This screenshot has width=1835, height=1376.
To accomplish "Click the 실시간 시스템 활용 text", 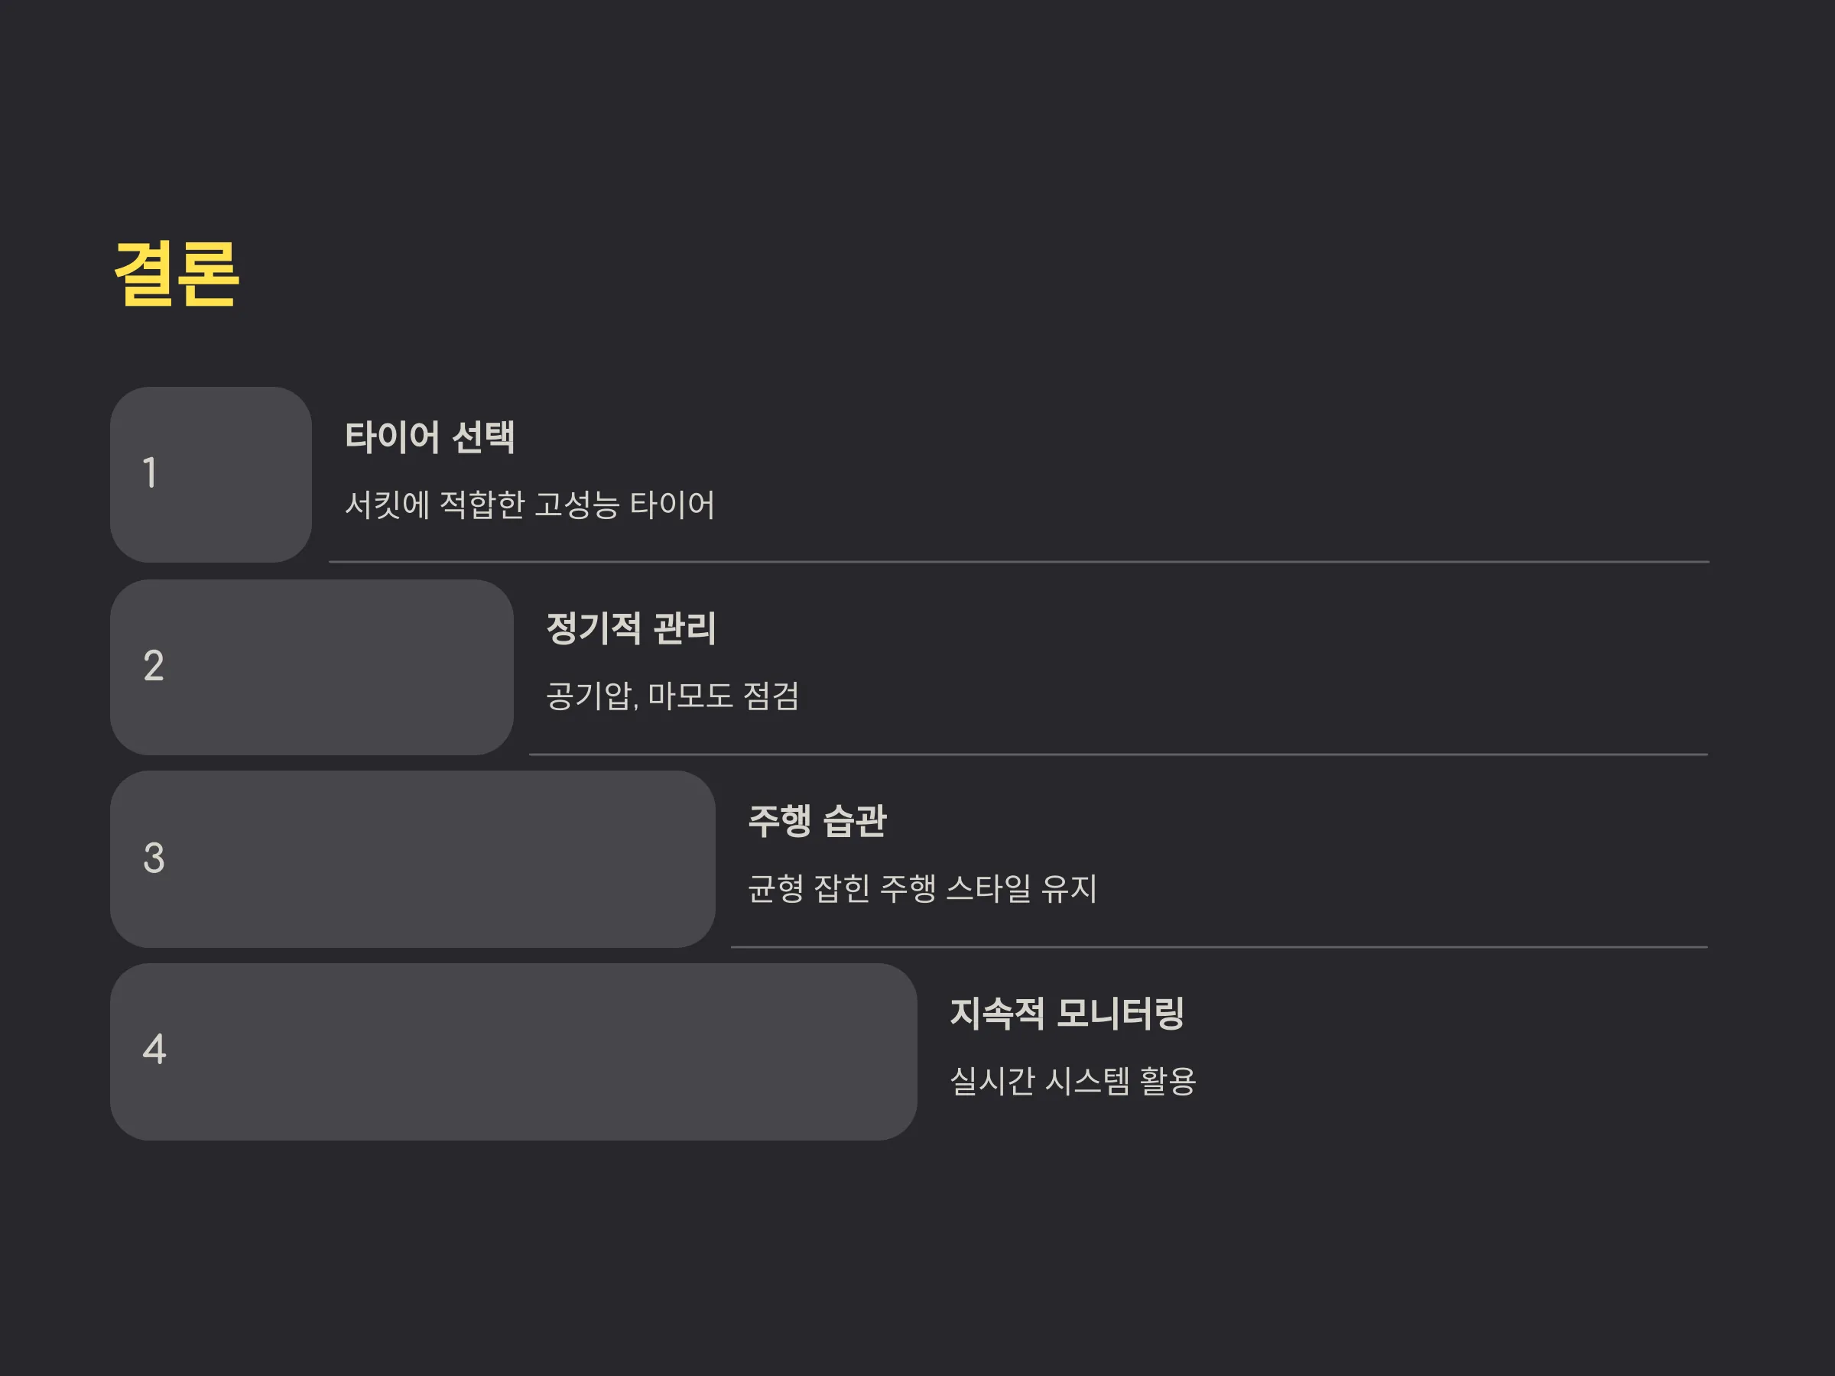I will click(1073, 1082).
